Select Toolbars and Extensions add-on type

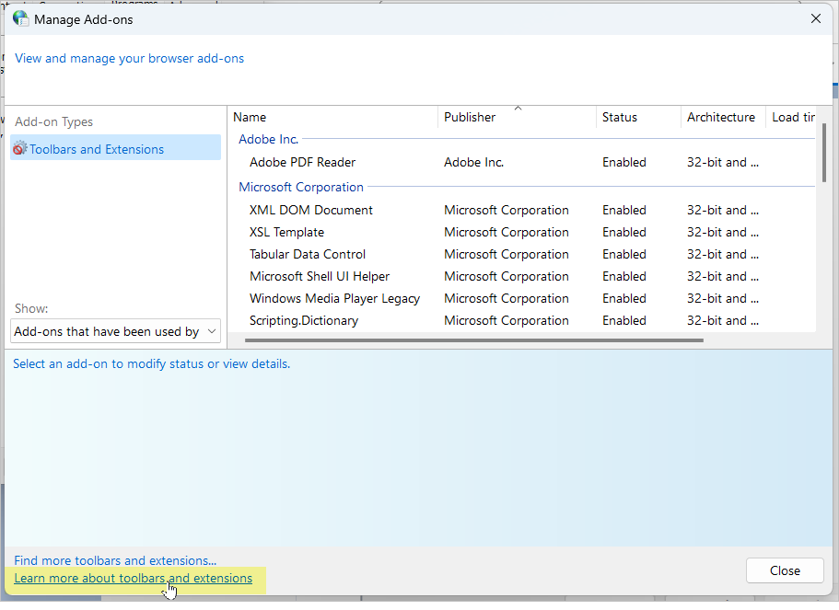115,148
